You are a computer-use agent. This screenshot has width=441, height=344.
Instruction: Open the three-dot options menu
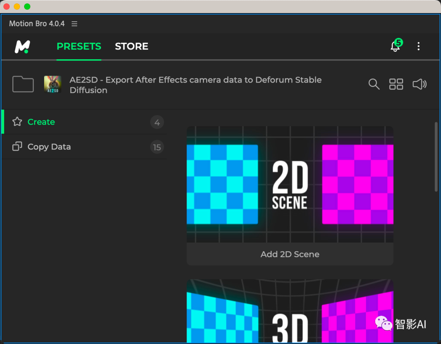point(419,46)
